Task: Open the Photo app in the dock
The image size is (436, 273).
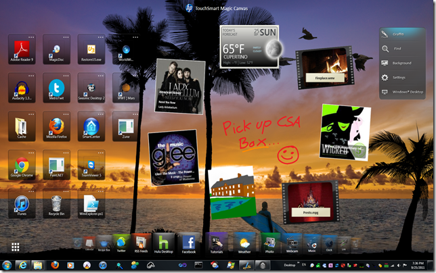Action: pos(269,244)
